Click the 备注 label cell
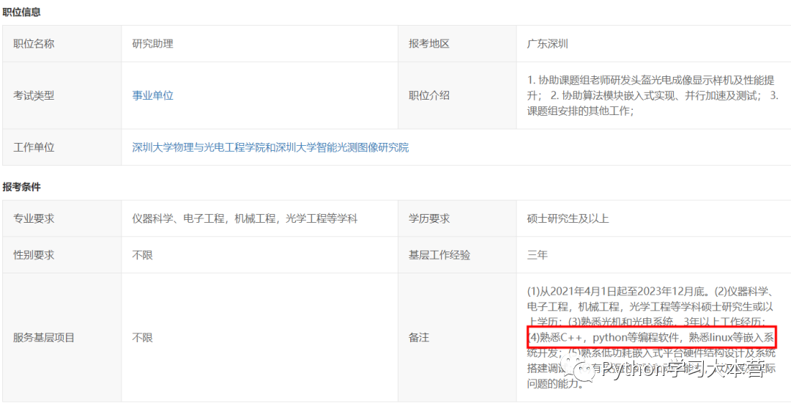 (457, 337)
